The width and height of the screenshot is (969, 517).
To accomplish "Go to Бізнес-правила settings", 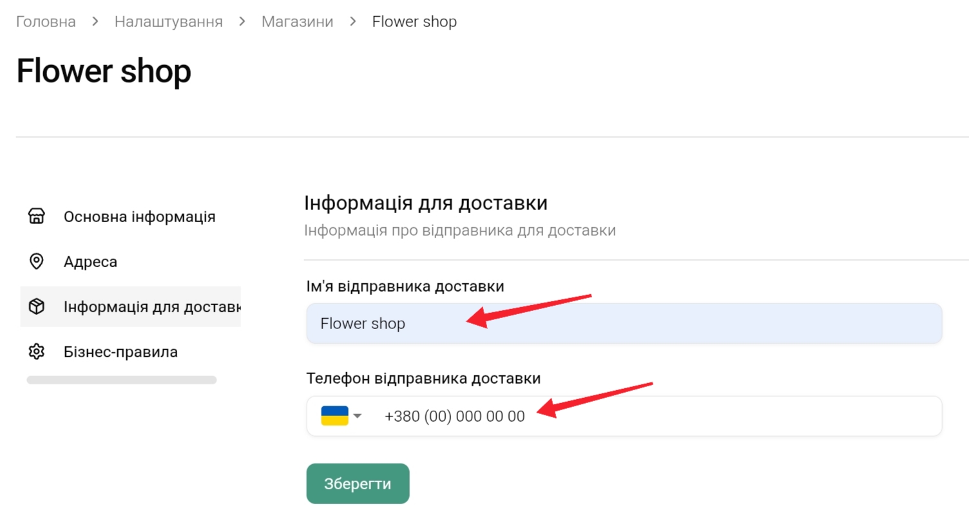I will [x=120, y=352].
